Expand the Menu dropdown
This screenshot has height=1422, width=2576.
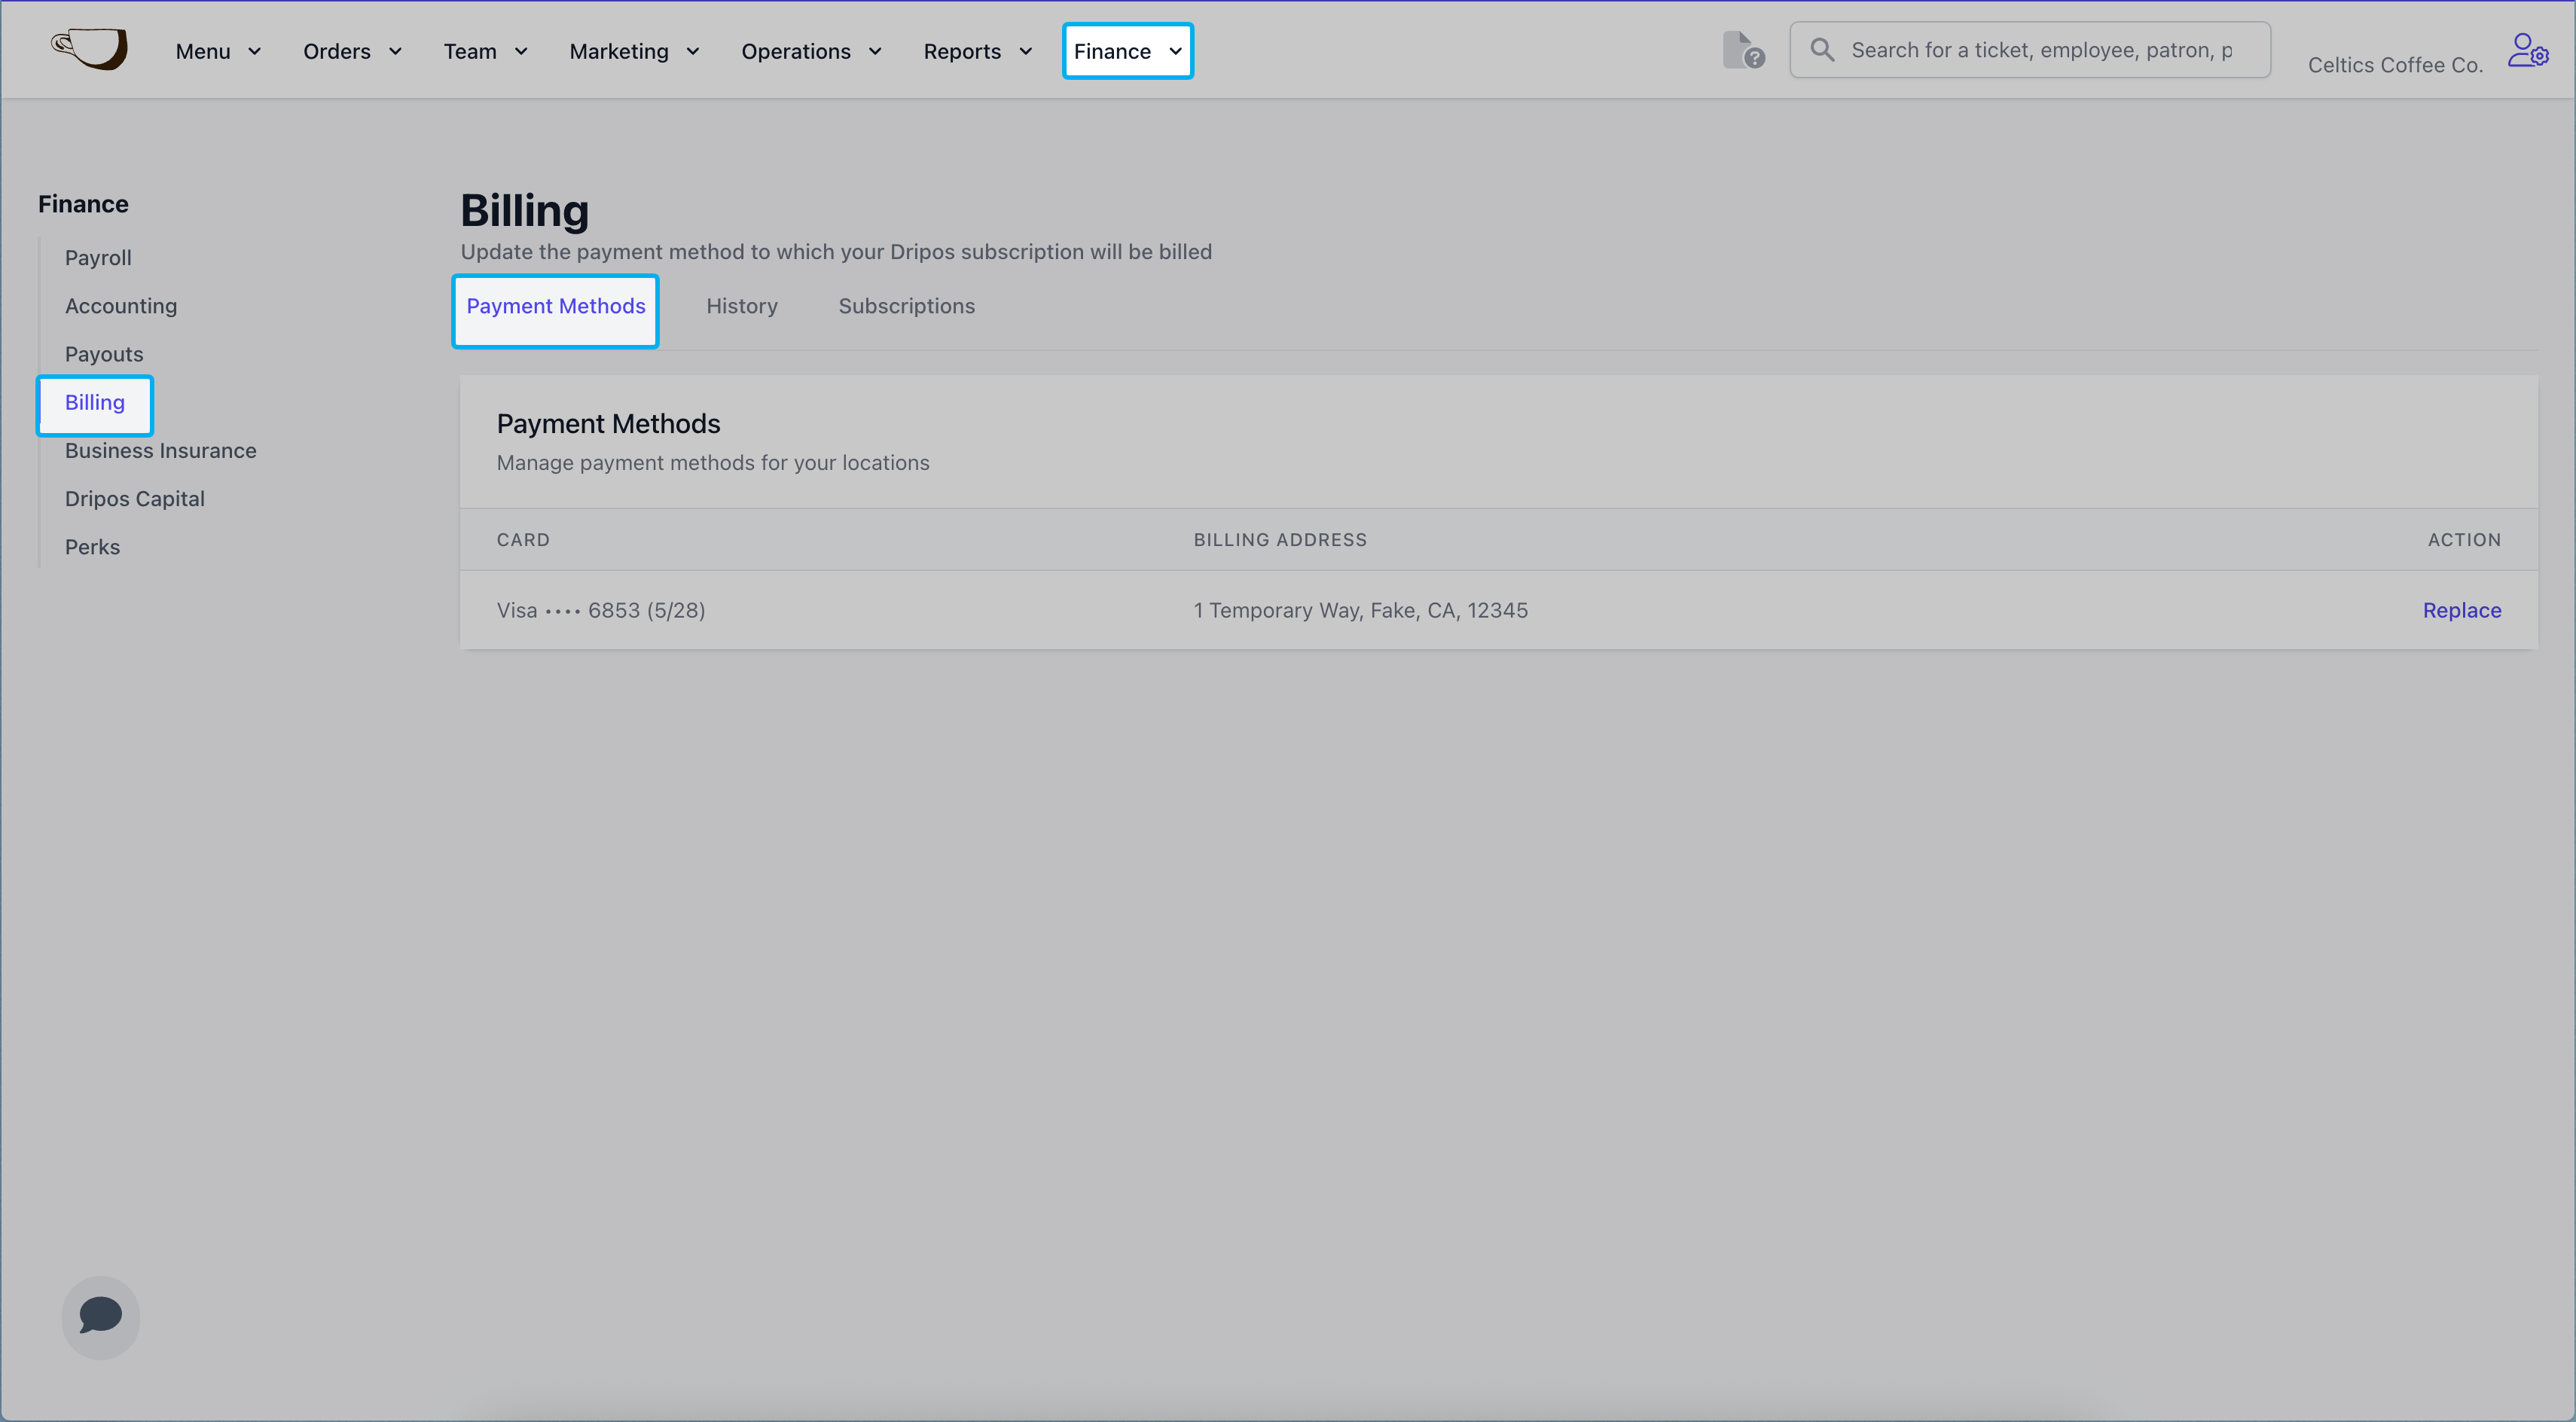pos(218,51)
